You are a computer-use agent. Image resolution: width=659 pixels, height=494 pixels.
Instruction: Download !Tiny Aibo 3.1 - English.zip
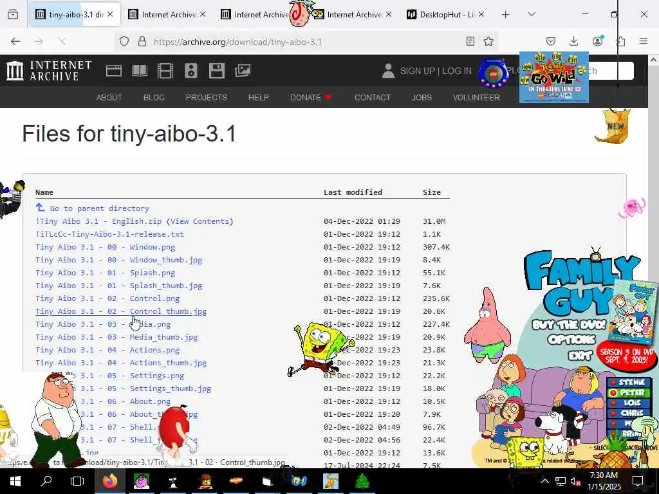click(98, 221)
